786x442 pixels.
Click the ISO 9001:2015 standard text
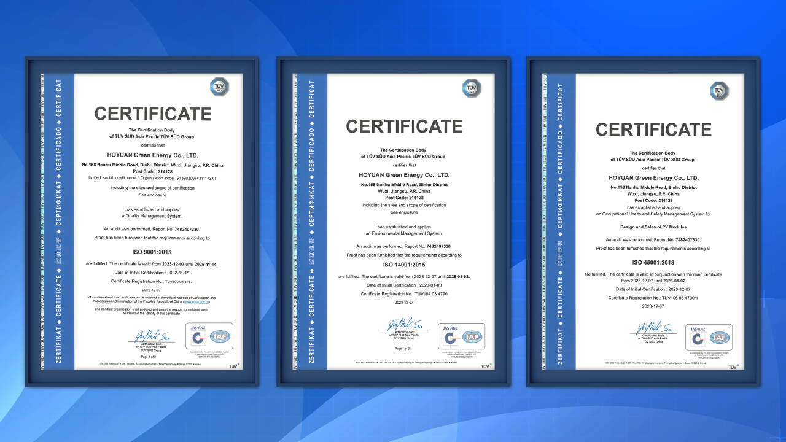click(152, 252)
